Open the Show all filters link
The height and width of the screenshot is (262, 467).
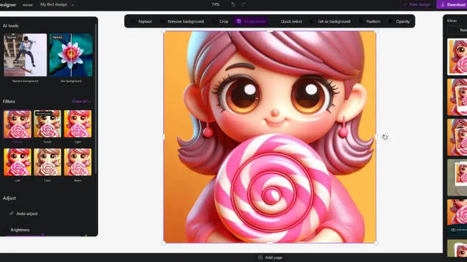point(81,101)
